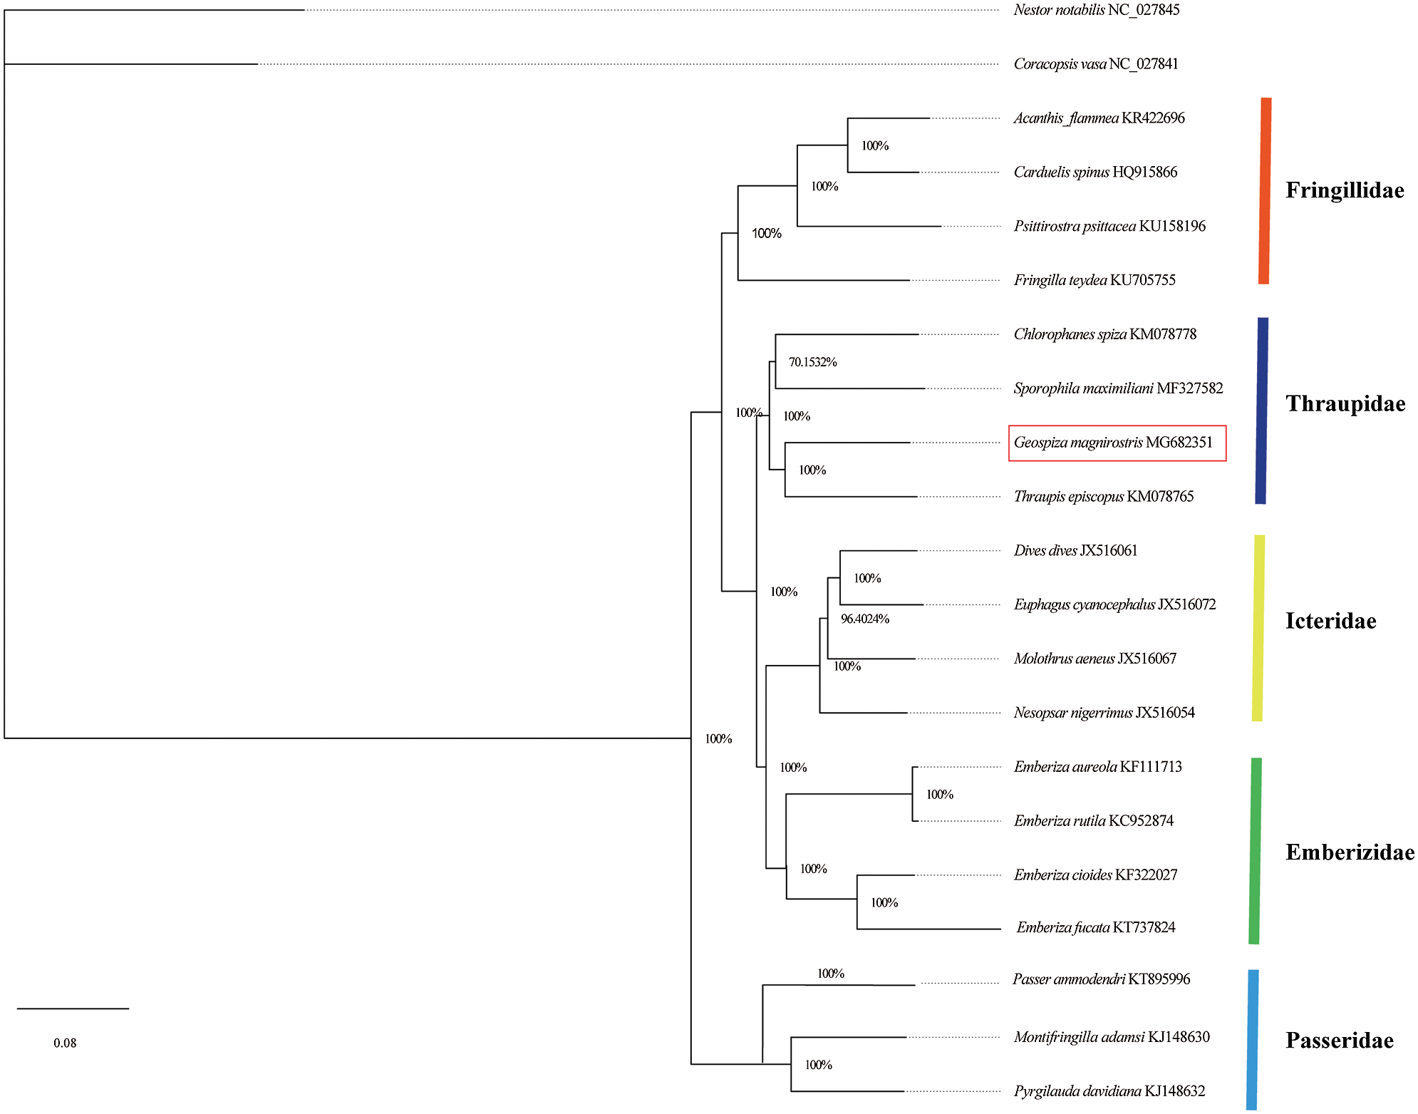Click the yellow Icteridae color bar
The height and width of the screenshot is (1114, 1418).
1258,627
